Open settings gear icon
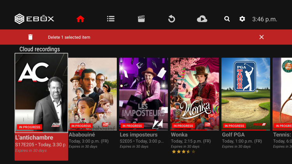The image size is (292, 164). 242,19
